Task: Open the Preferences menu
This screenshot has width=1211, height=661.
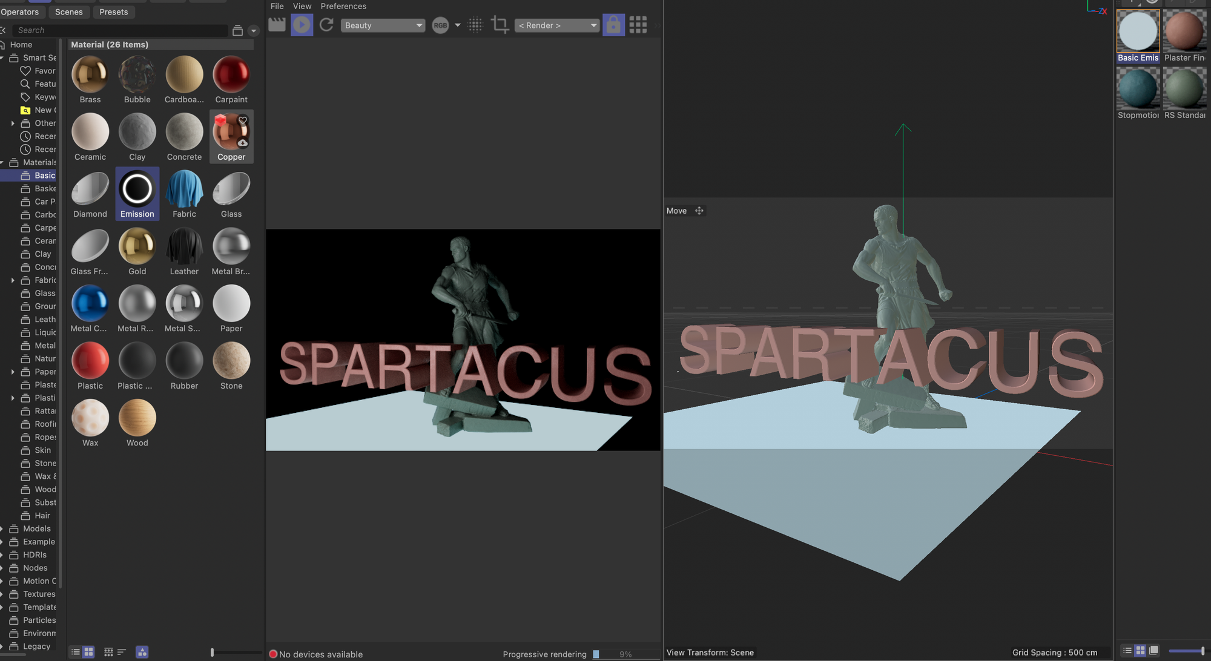Action: tap(343, 6)
